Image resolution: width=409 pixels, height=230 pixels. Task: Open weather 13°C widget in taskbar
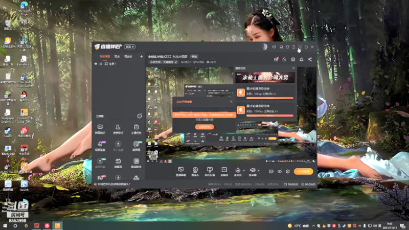pyautogui.click(x=298, y=226)
